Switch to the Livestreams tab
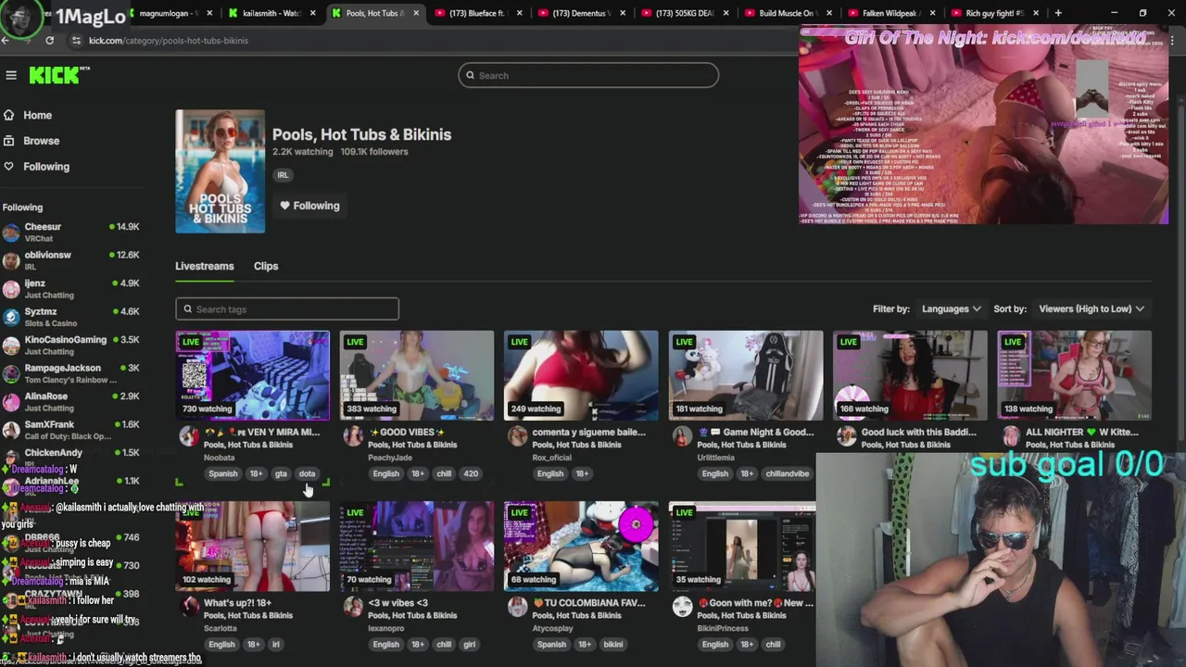Image resolution: width=1186 pixels, height=667 pixels. (x=205, y=266)
